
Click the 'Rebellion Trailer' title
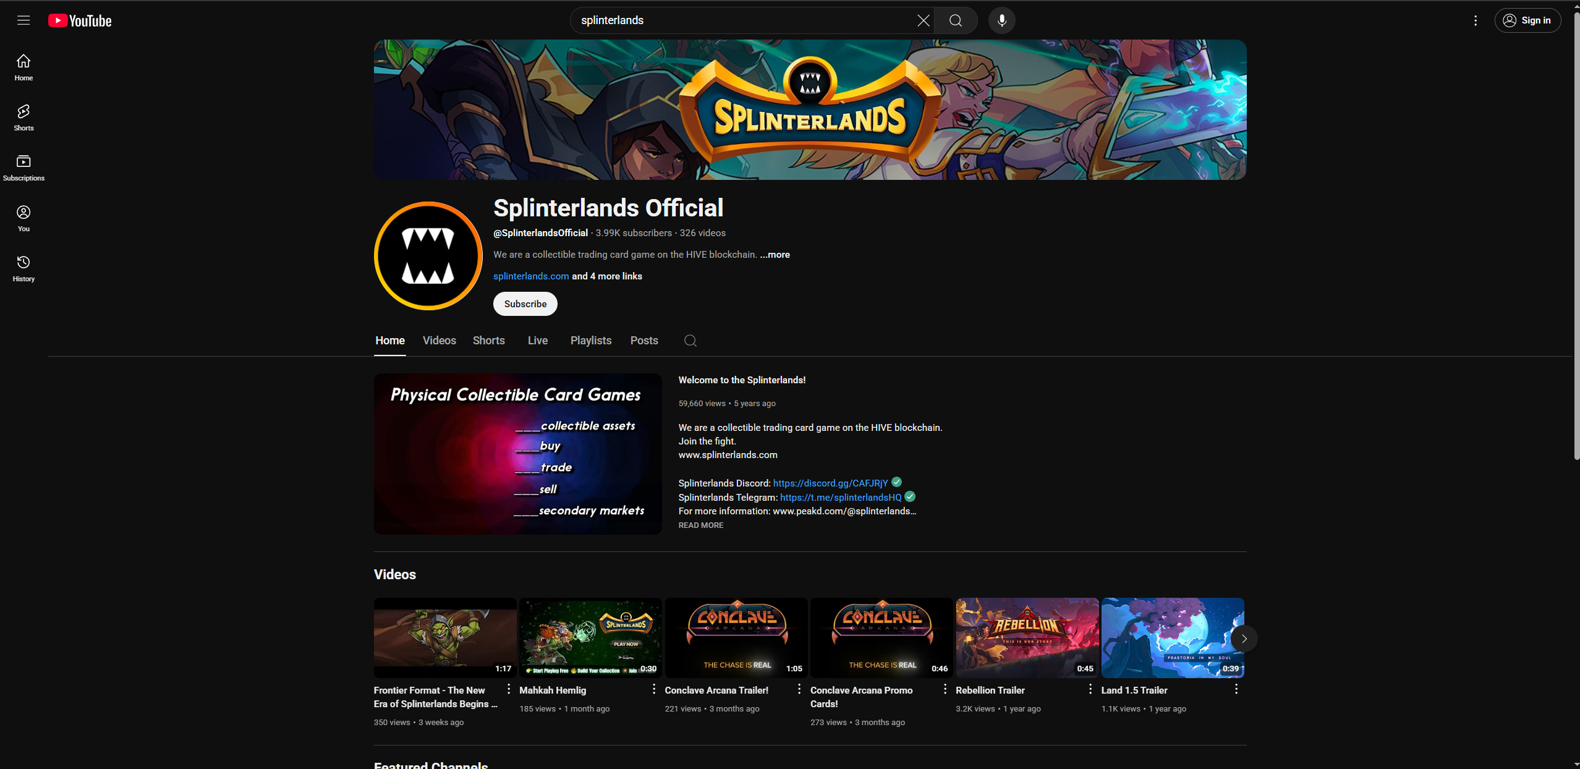[990, 690]
